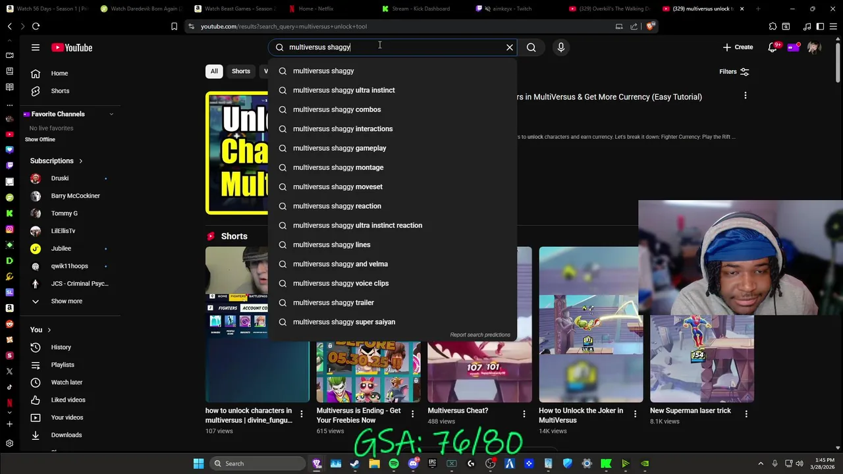The image size is (843, 474).
Task: Click the YouTube logo
Action: point(72,47)
